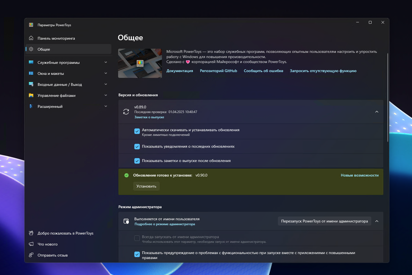Click Перезапуск PowerToys от имени администратора

(324, 221)
